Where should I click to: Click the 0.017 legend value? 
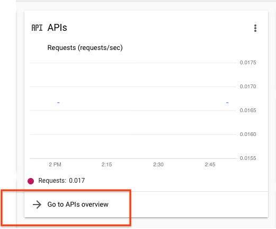click(77, 181)
